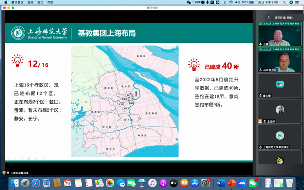Open the yellow Notes app in Dock
The width and height of the screenshot is (304, 190).
point(78,183)
